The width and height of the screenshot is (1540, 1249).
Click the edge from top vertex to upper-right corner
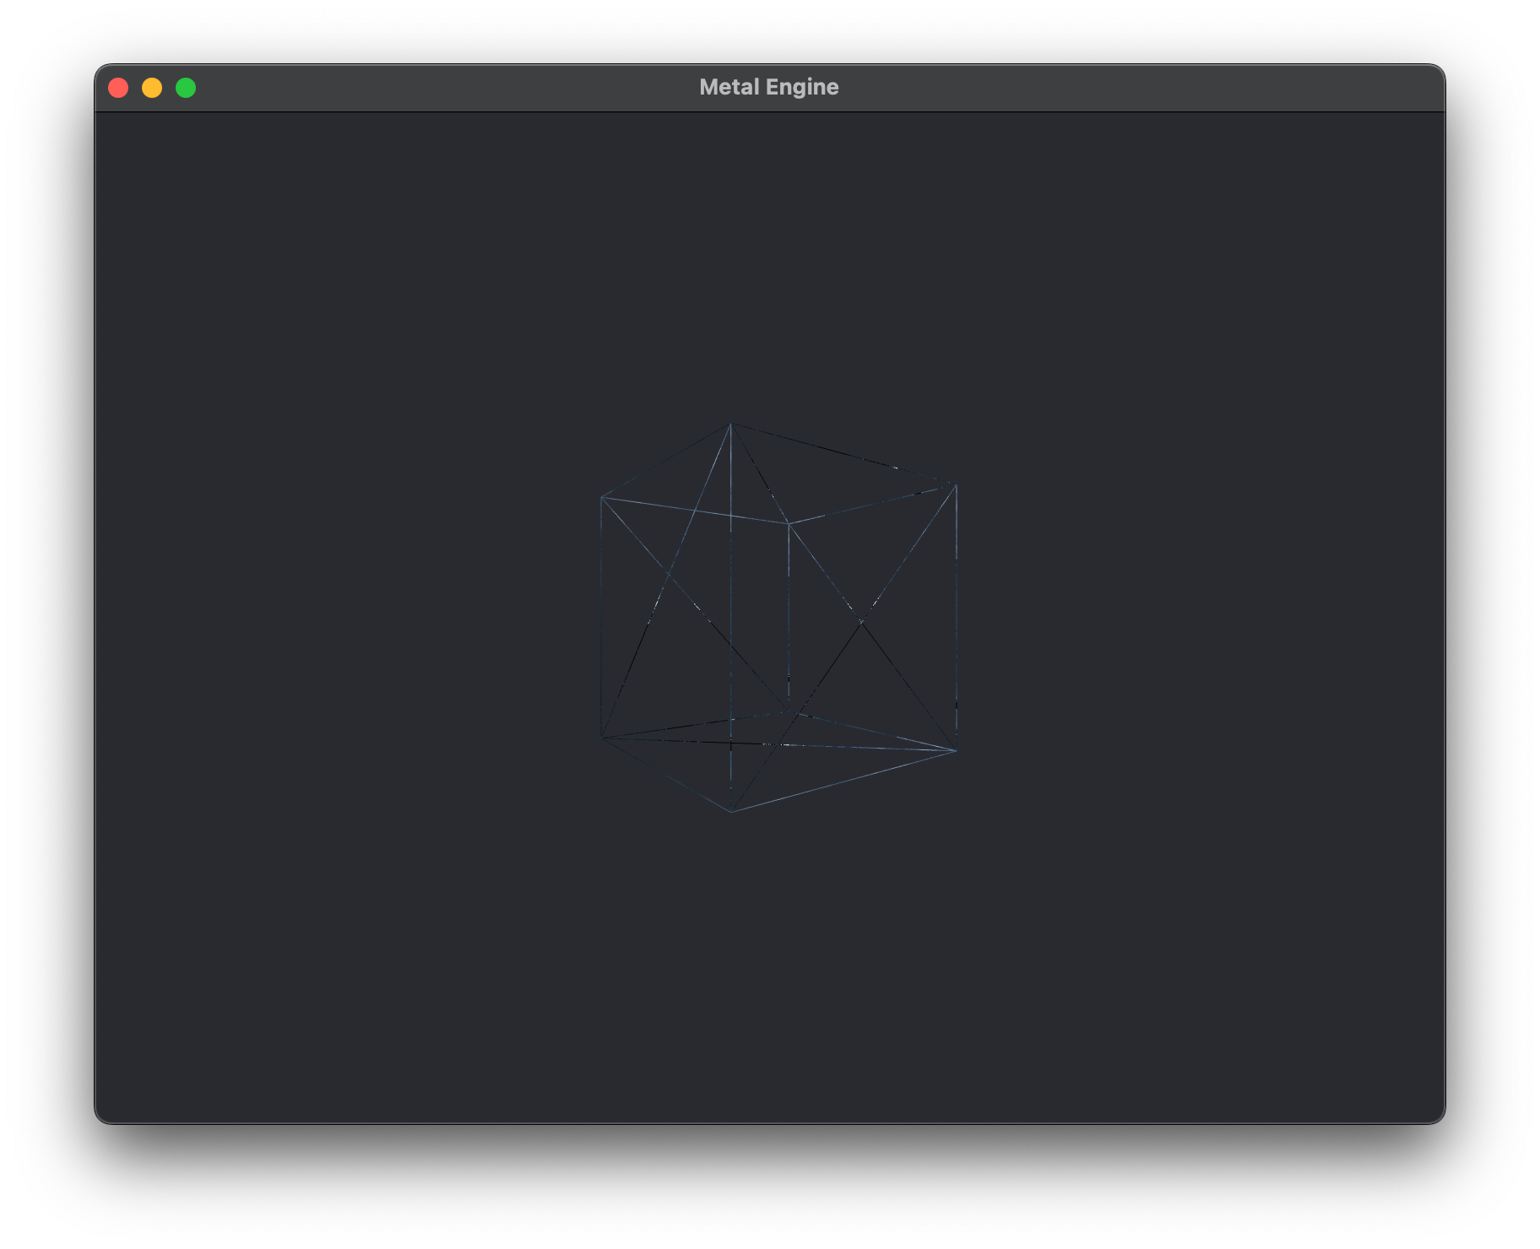[x=843, y=454]
